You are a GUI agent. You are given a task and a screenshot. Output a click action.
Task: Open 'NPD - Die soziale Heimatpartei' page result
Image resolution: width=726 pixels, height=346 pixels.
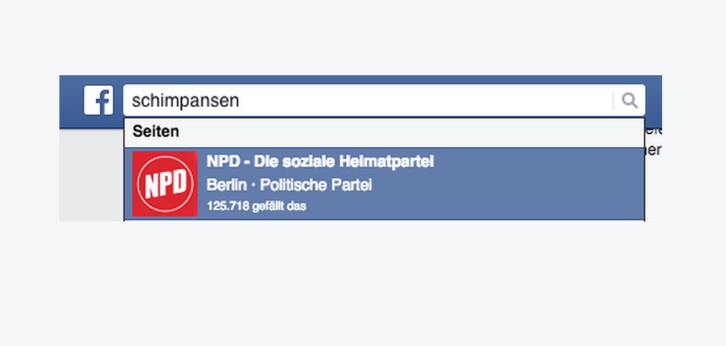point(320,162)
